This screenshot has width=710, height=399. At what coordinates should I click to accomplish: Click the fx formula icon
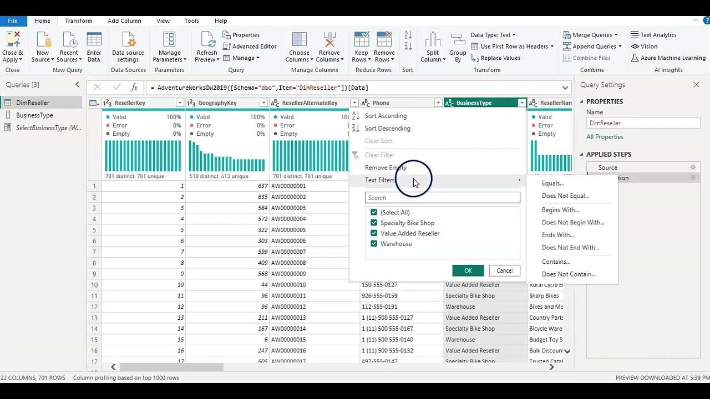click(134, 88)
